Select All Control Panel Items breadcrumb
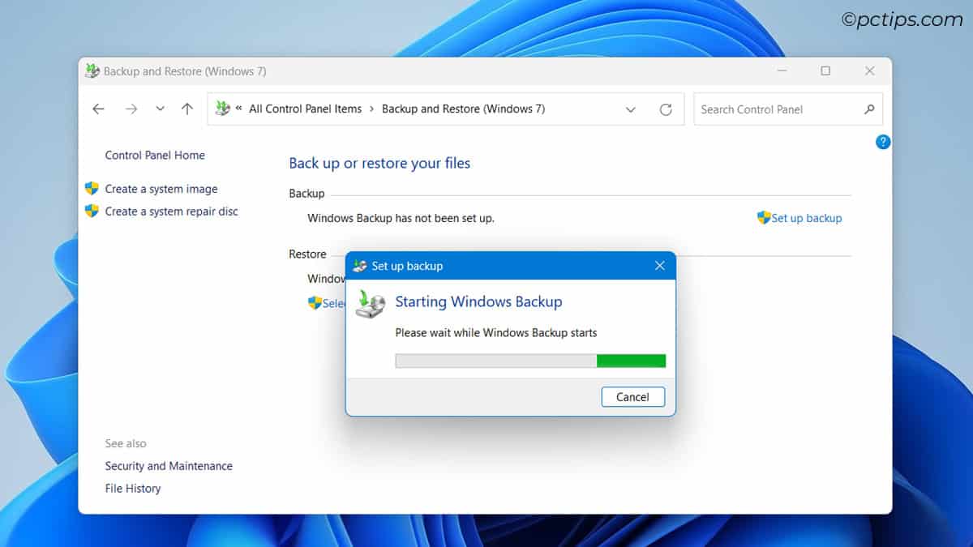The image size is (973, 547). (x=305, y=109)
